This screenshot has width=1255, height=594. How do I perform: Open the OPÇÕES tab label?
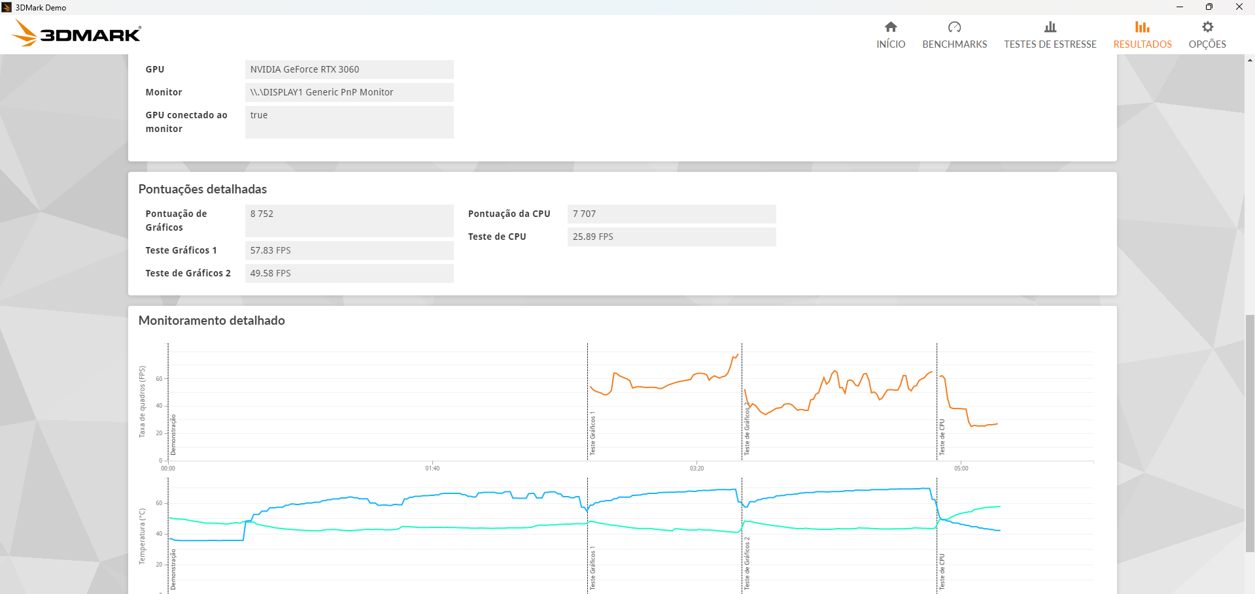tap(1207, 44)
